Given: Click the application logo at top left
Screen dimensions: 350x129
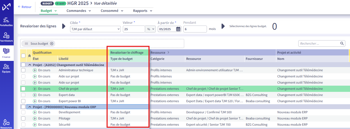Looking at the screenshot, I should (x=6, y=7).
